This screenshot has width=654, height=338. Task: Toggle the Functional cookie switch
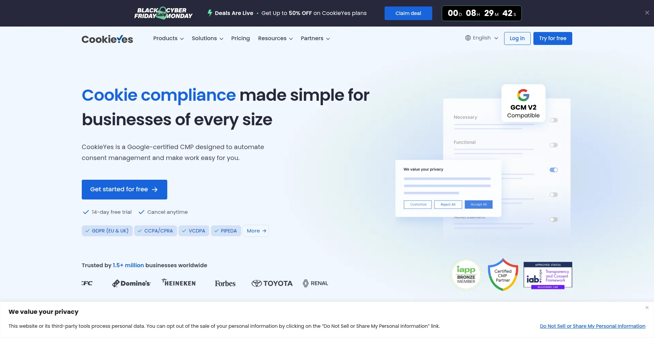554,145
